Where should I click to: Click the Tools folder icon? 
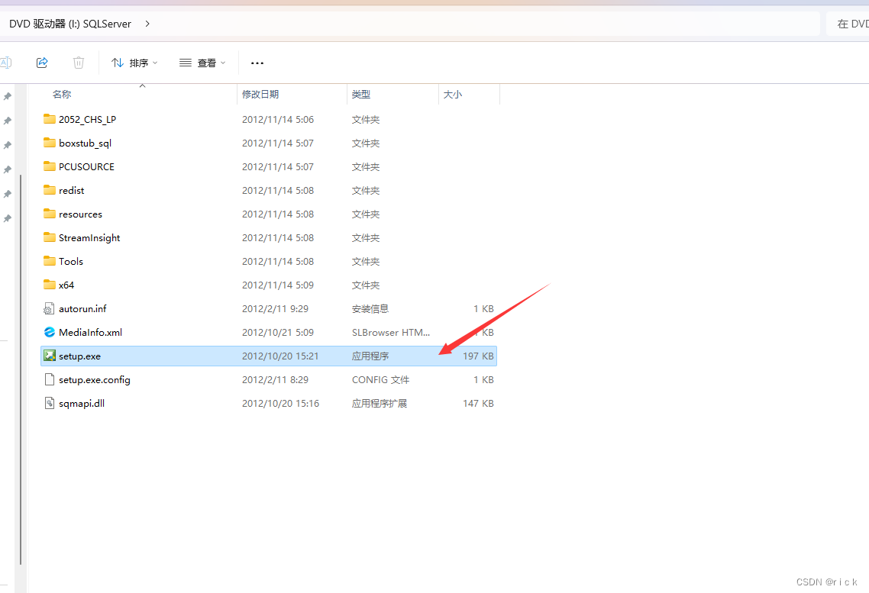[x=48, y=261]
